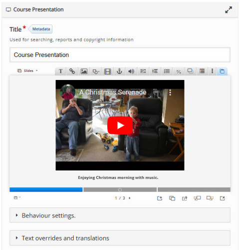
Task: Expand Text overrides and translations
Action: 120,238
